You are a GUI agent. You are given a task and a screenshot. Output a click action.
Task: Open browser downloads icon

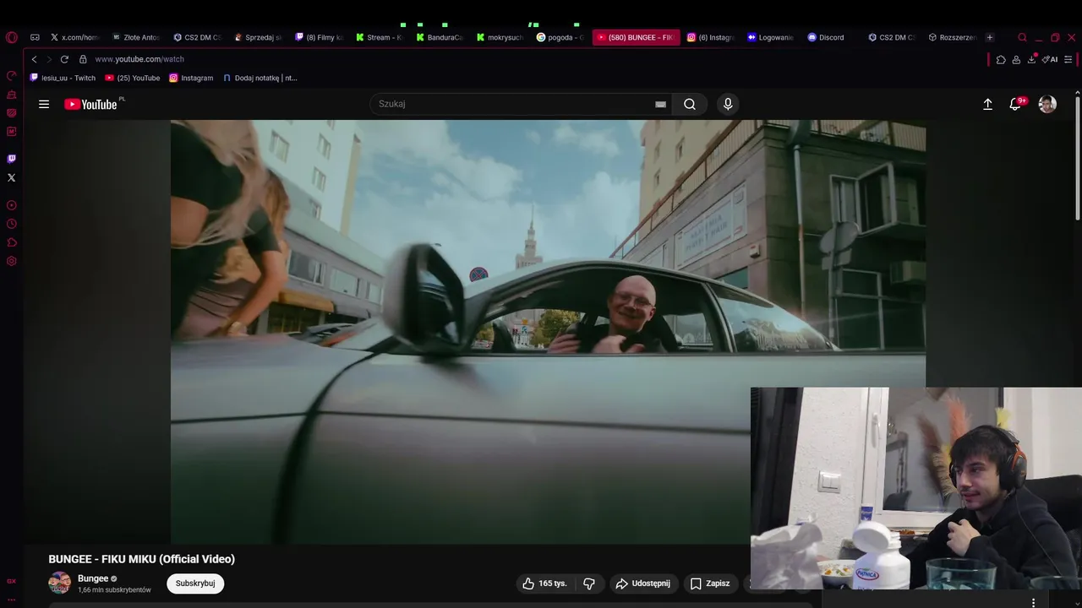click(x=1031, y=59)
